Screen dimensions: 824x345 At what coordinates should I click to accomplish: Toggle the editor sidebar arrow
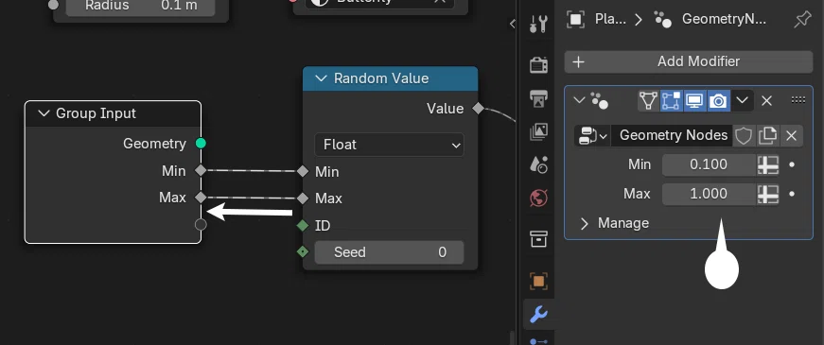[x=513, y=24]
